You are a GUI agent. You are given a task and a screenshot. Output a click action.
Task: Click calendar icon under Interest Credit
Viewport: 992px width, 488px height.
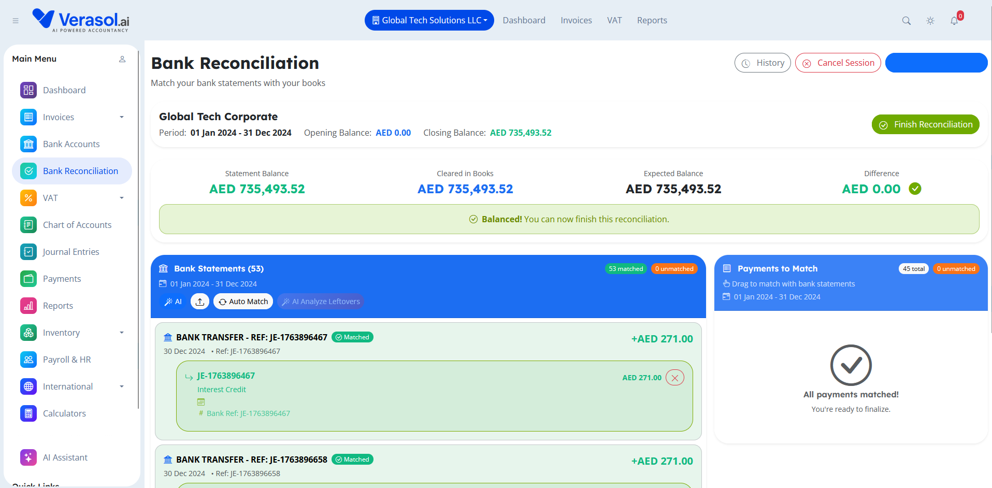(x=201, y=402)
